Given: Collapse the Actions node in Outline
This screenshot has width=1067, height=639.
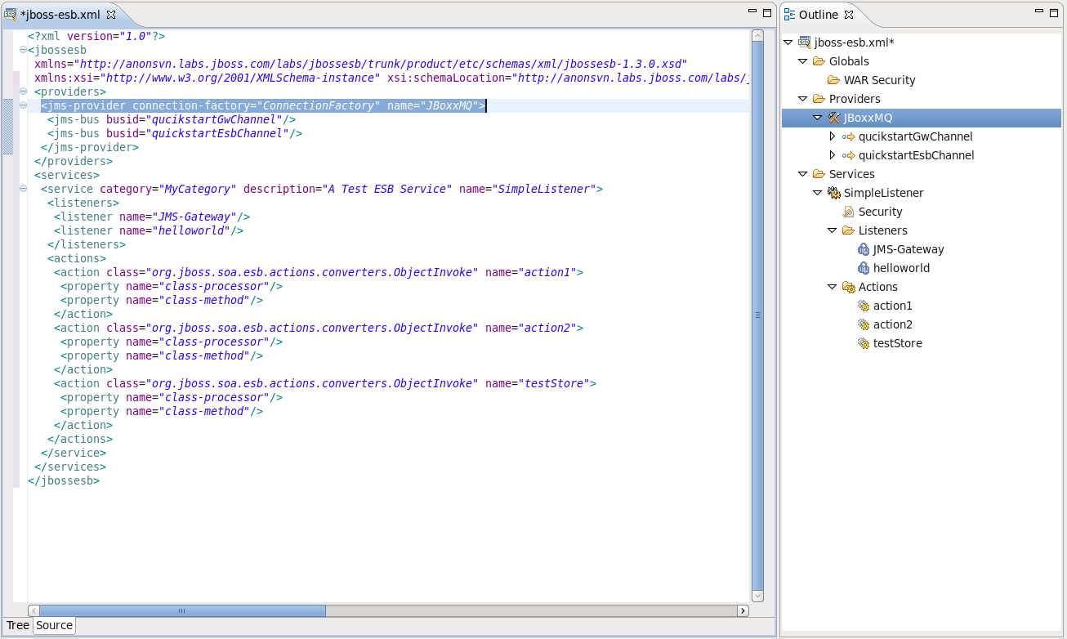Looking at the screenshot, I should coord(833,287).
